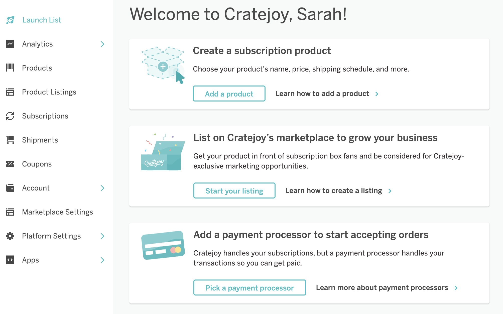Click the Analytics chart icon
The width and height of the screenshot is (503, 314).
point(10,44)
